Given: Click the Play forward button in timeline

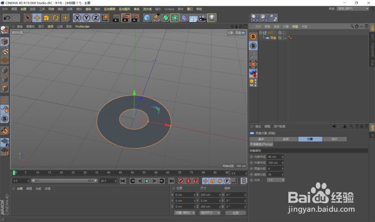Looking at the screenshot, I should (147, 181).
